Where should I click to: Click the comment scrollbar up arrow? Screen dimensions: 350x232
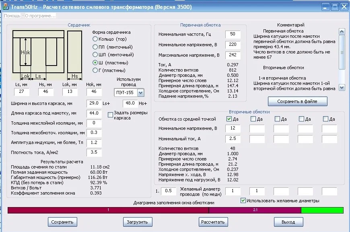(342, 31)
